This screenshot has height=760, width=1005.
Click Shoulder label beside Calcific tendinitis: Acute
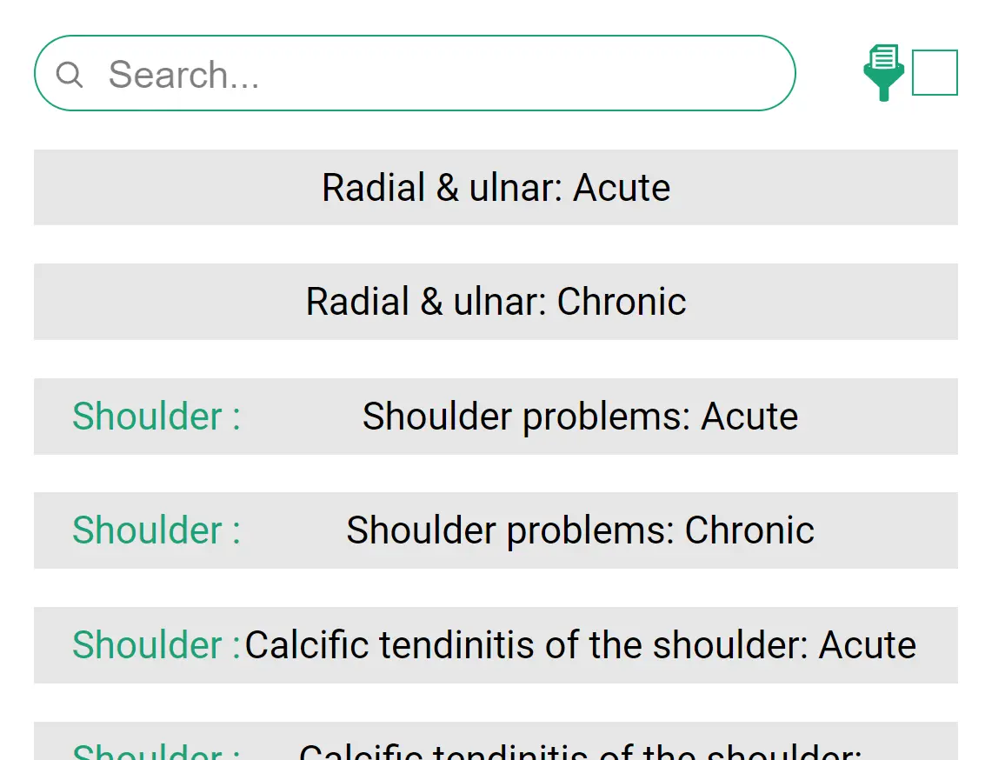156,645
